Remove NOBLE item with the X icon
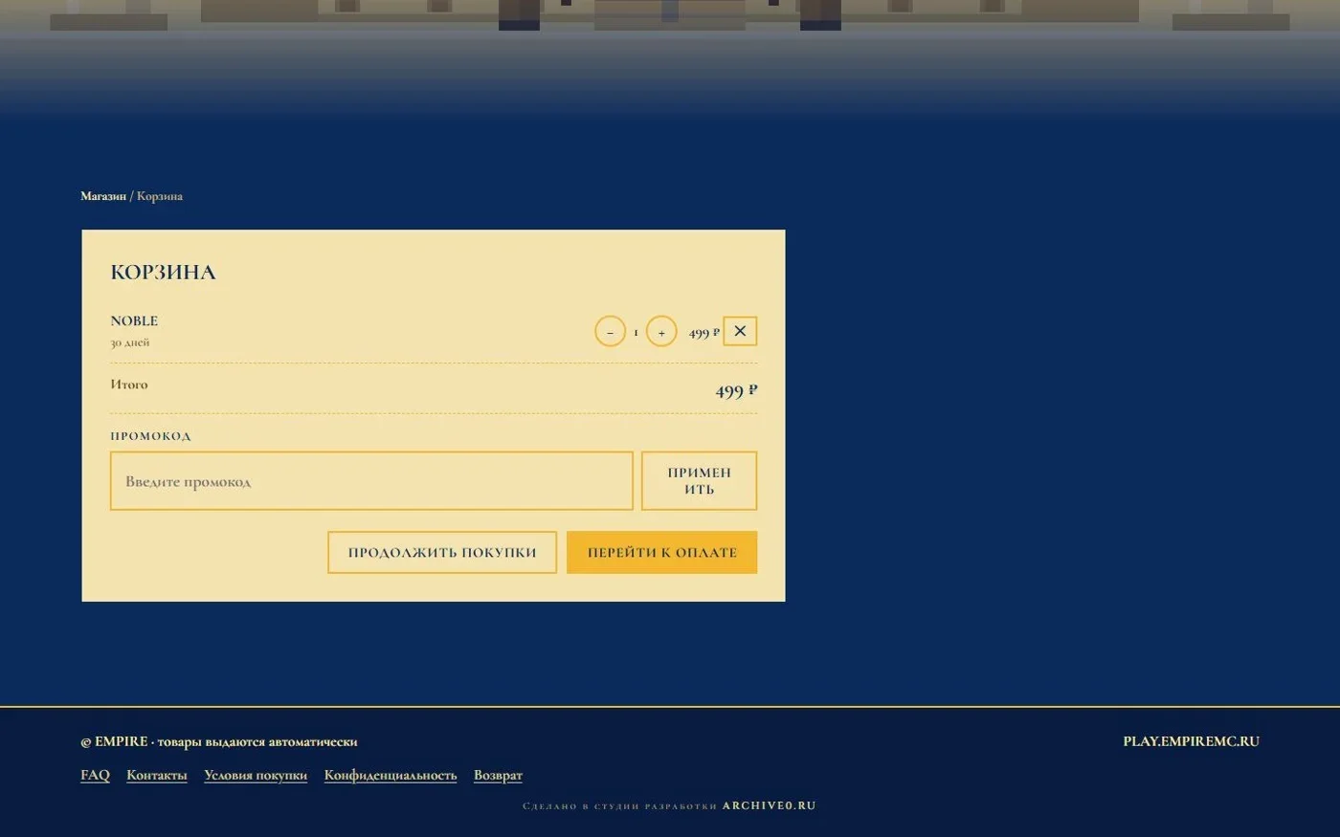Viewport: 1340px width, 837px height. tap(740, 331)
